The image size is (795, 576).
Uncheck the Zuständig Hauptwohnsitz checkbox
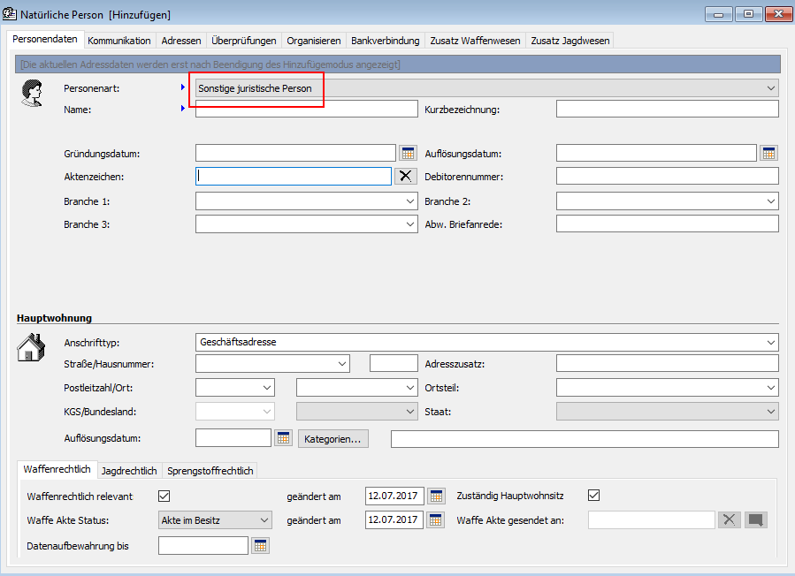(x=594, y=496)
